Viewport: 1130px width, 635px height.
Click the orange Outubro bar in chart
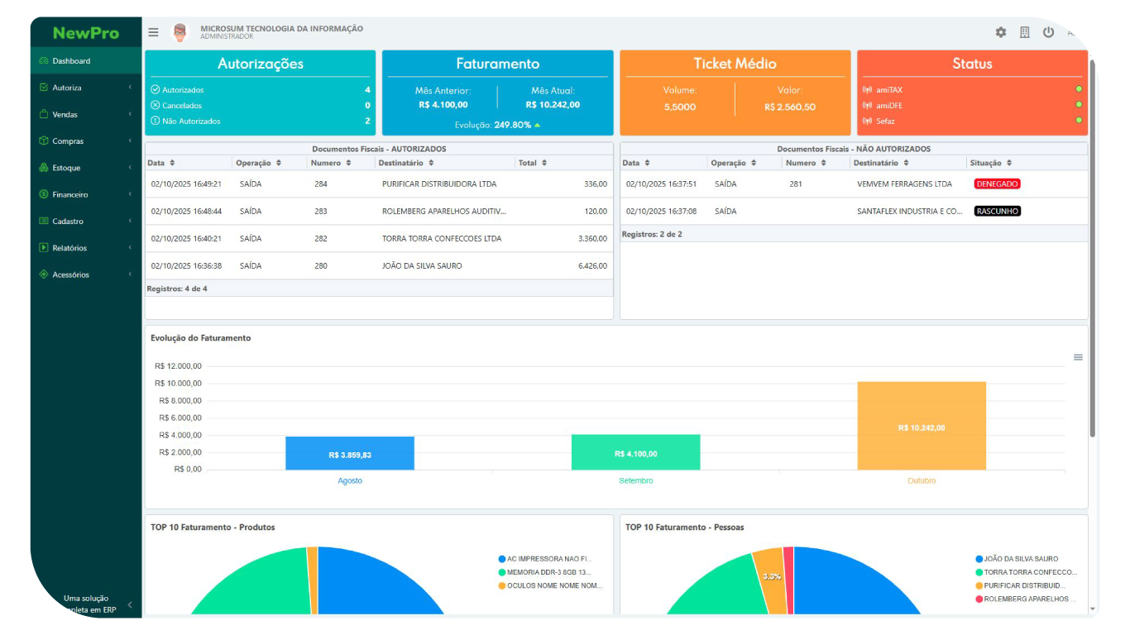coord(922,426)
